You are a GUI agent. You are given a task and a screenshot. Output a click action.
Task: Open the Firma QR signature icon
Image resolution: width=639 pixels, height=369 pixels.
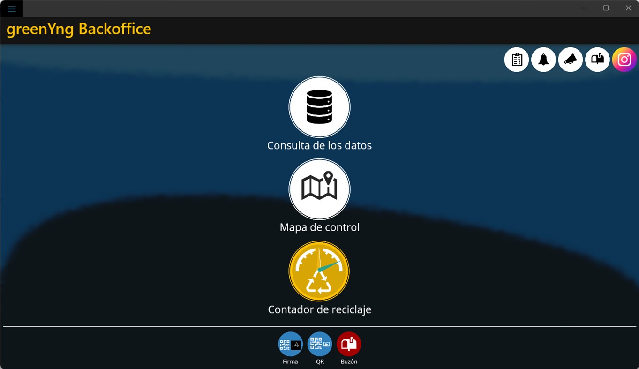pos(290,344)
